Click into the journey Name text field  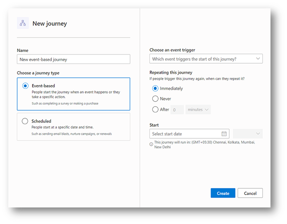(73, 59)
